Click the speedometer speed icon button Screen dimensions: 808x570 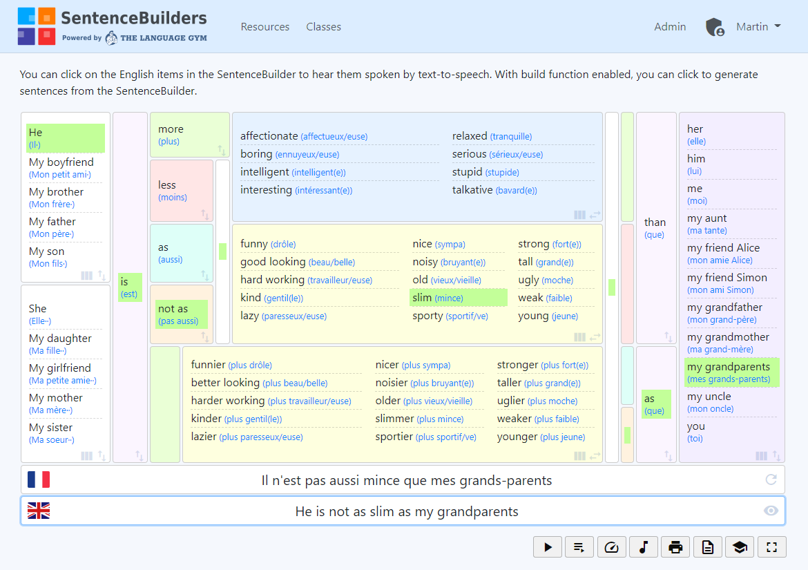611,547
